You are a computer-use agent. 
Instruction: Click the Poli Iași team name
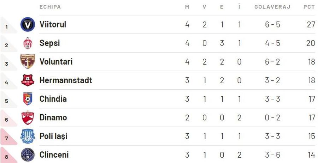pos(53,136)
